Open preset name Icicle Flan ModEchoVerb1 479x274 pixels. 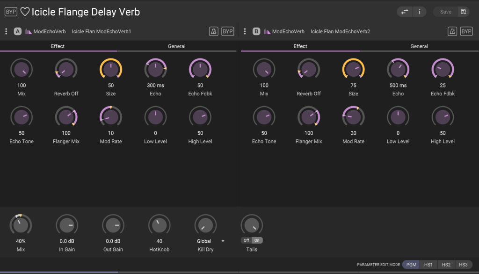(102, 31)
